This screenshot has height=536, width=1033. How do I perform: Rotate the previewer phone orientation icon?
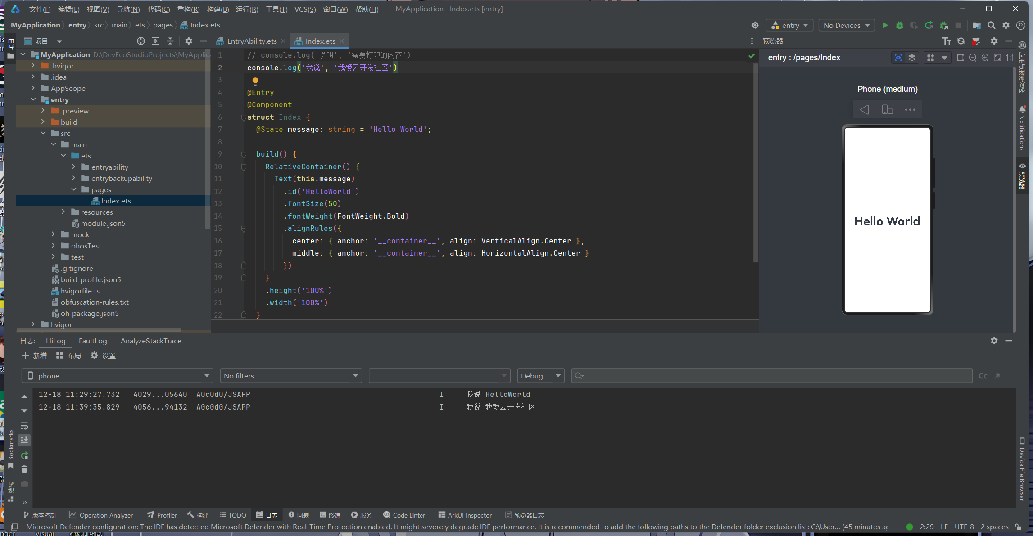click(887, 110)
